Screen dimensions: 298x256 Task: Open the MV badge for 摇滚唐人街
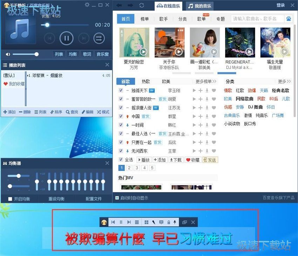156,108
